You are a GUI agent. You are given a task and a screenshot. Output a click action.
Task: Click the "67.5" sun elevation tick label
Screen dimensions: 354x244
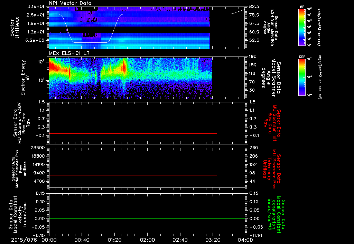254,23
